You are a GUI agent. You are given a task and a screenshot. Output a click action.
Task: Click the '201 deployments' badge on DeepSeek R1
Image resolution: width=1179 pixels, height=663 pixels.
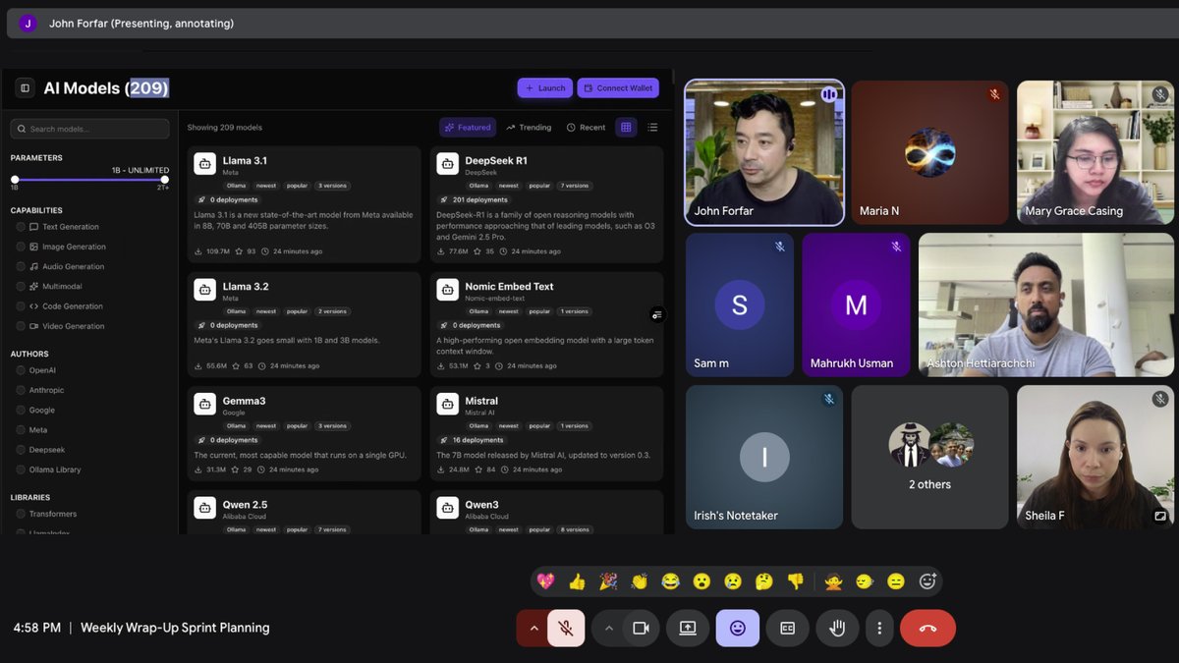coord(474,199)
